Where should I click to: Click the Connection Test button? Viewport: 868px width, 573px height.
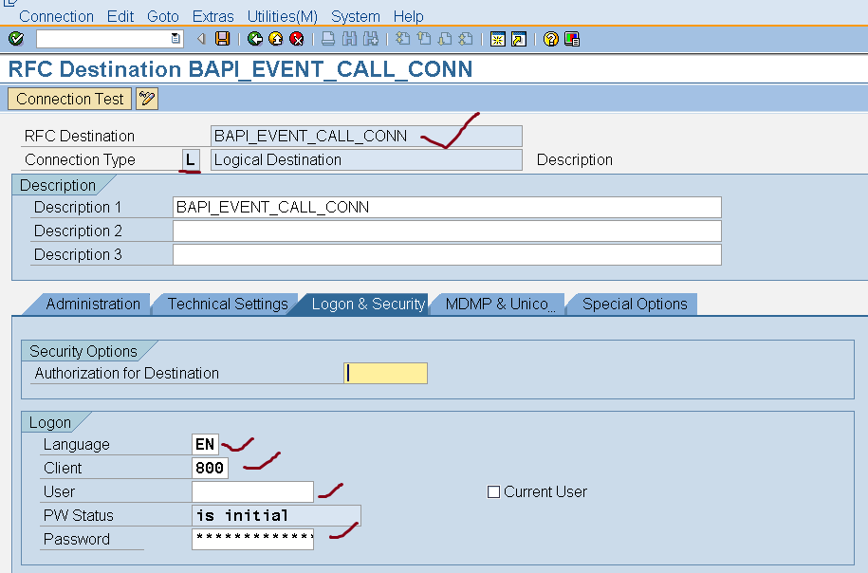pyautogui.click(x=70, y=99)
